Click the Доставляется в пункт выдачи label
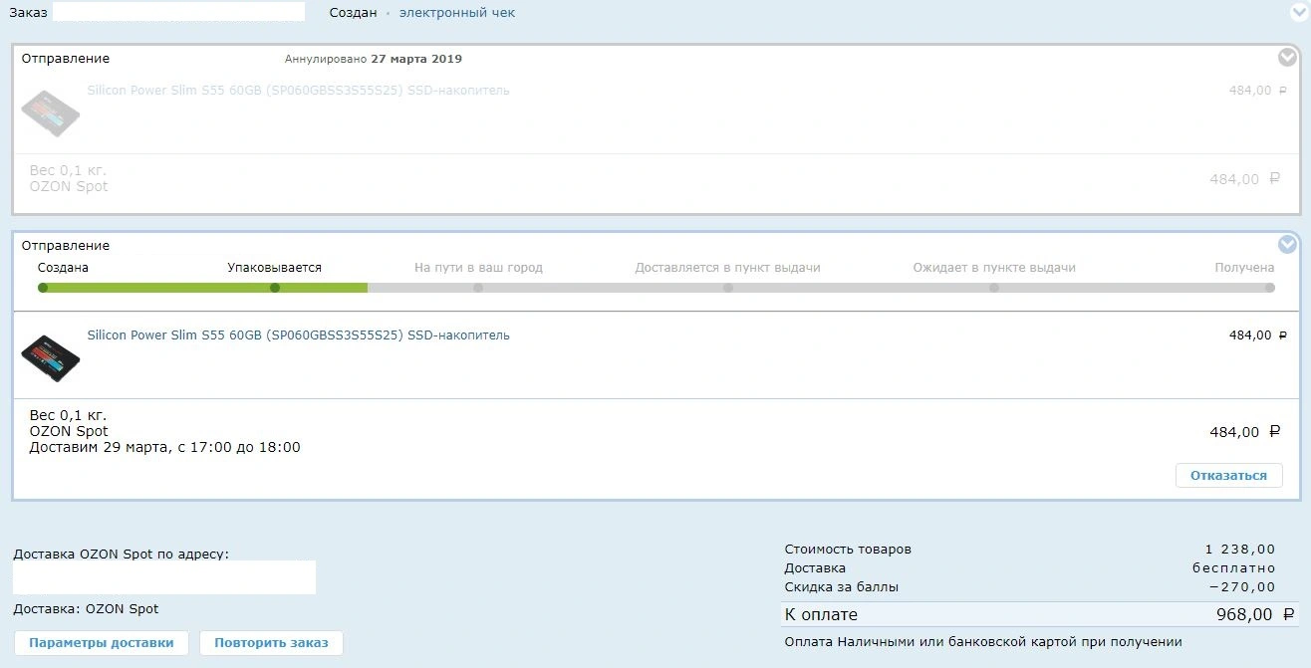 [x=728, y=268]
